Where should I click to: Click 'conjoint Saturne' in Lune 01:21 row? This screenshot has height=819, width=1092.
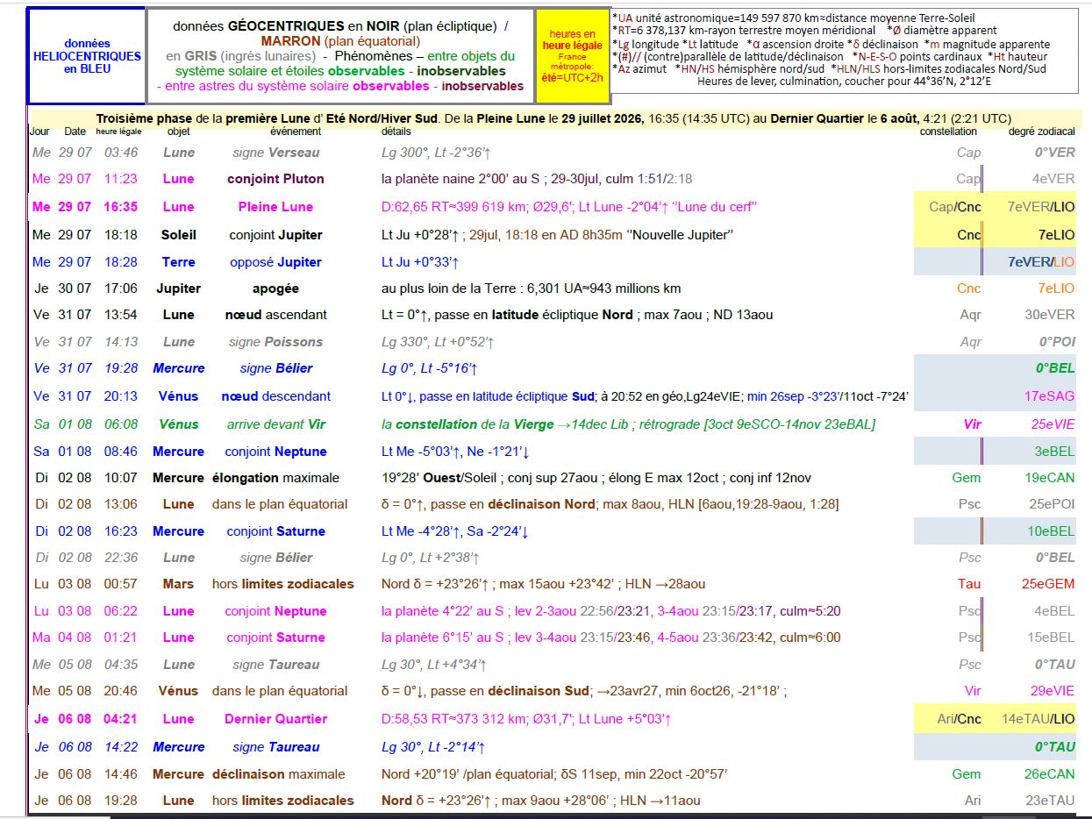[x=275, y=637]
